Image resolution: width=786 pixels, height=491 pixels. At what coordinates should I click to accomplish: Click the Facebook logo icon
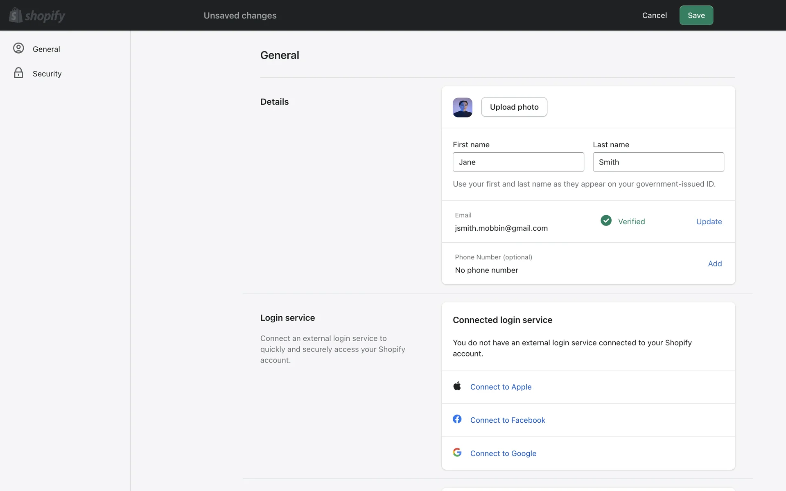coord(457,419)
